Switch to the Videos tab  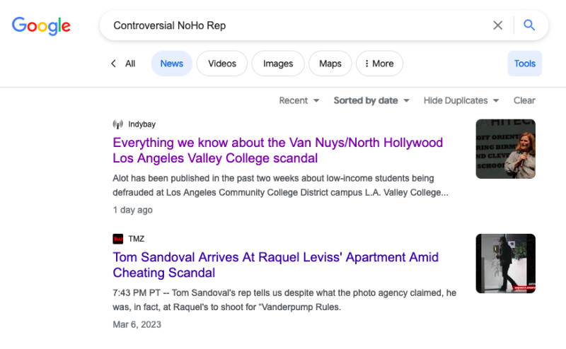[221, 64]
